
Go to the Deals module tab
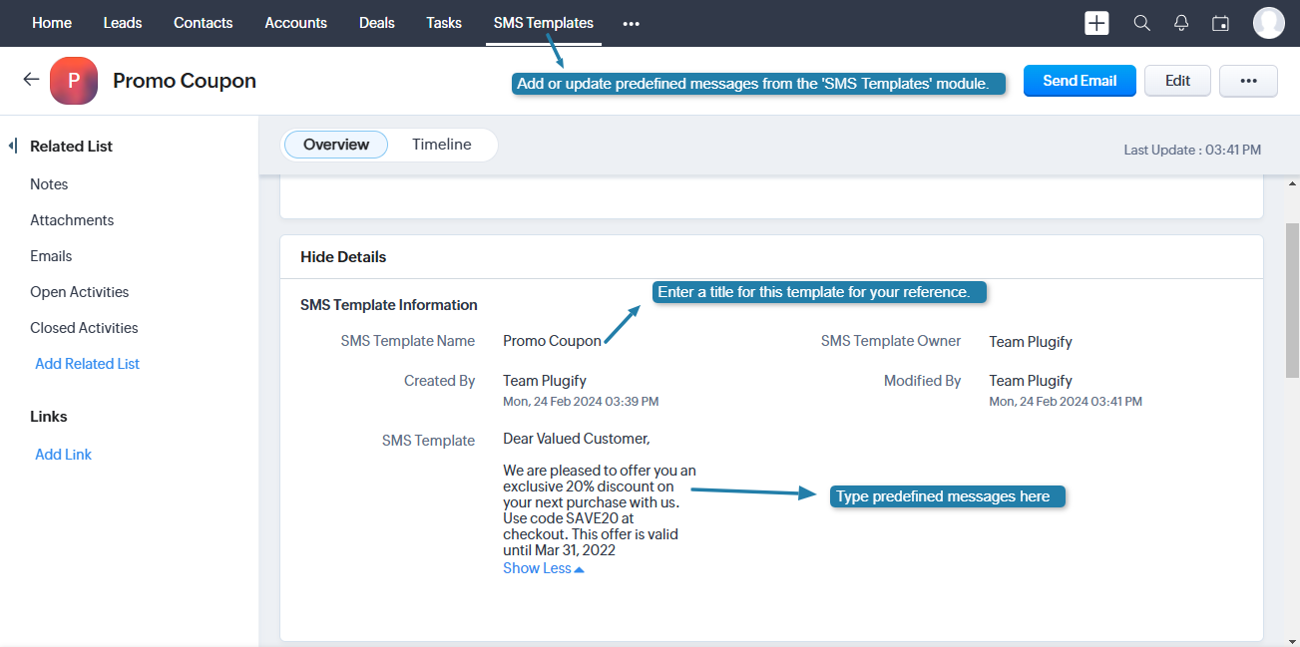(376, 23)
